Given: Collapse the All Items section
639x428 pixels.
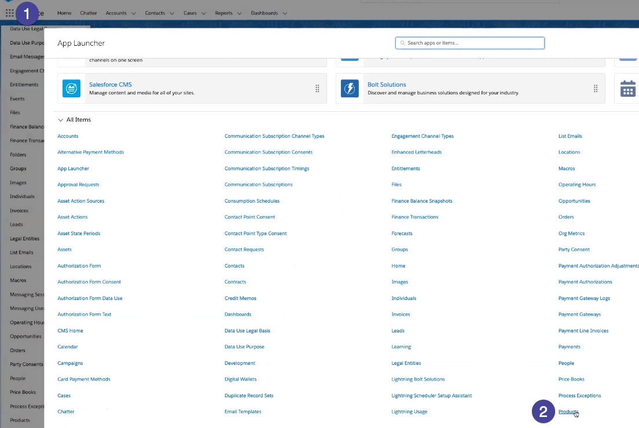Looking at the screenshot, I should pyautogui.click(x=60, y=120).
